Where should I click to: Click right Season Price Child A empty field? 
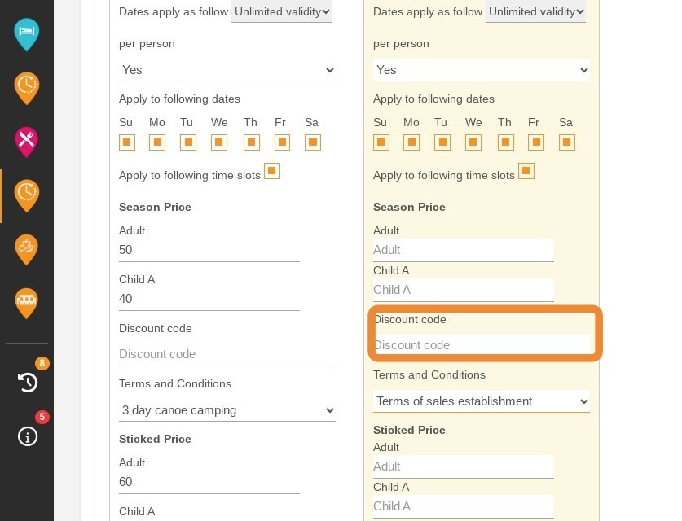coord(463,291)
